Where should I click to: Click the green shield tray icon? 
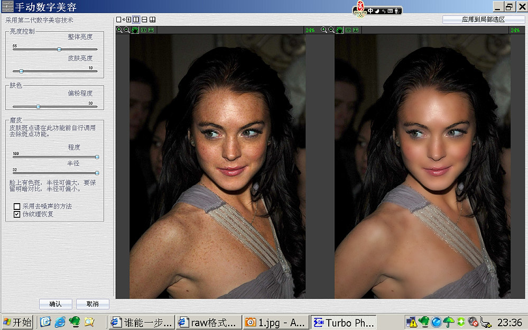pyautogui.click(x=461, y=322)
